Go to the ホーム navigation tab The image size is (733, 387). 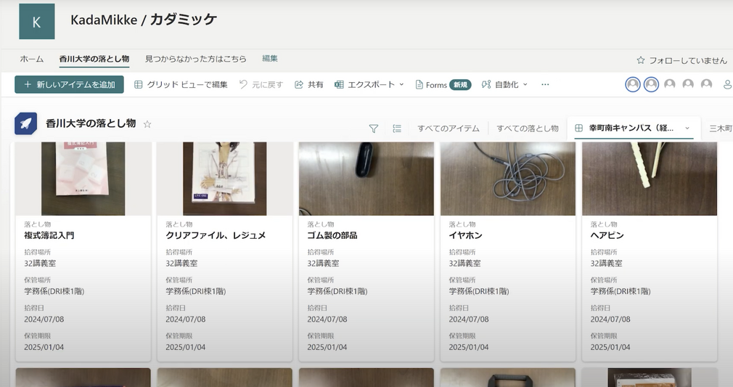pyautogui.click(x=32, y=59)
